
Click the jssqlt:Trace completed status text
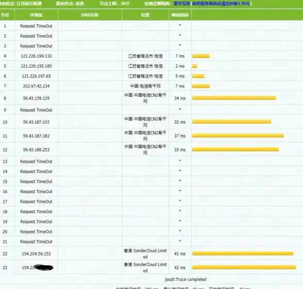pyautogui.click(x=186, y=279)
